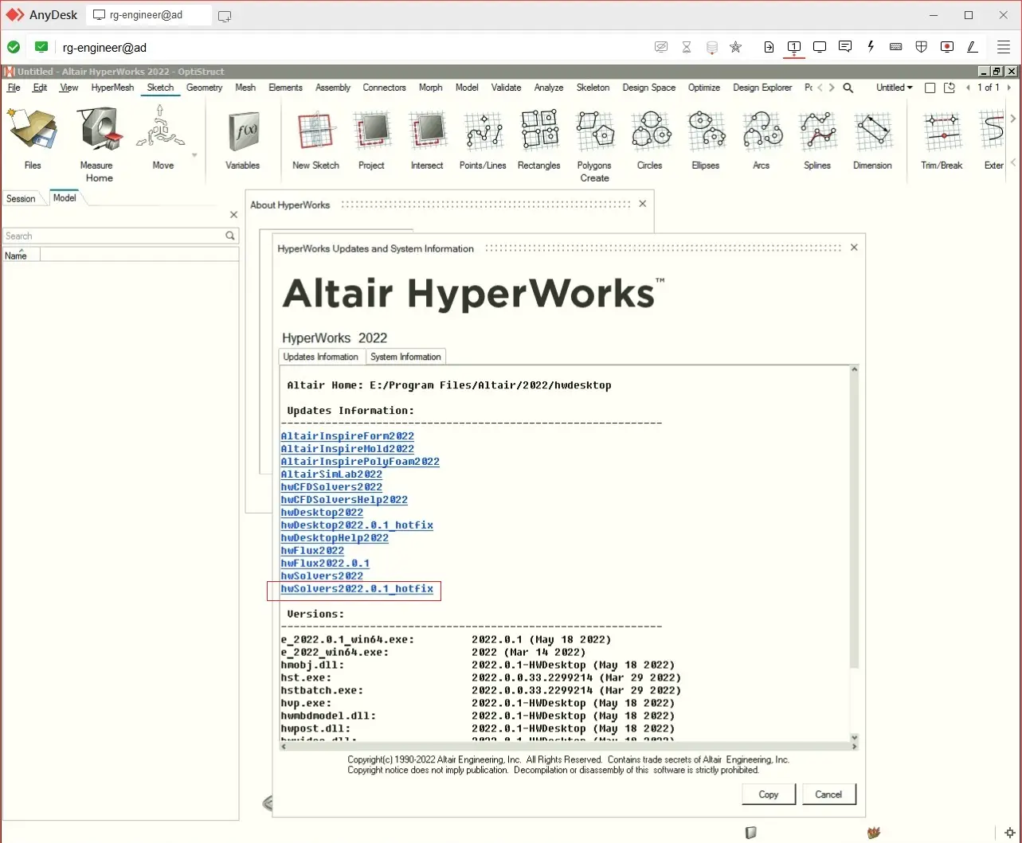This screenshot has height=843, width=1022.
Task: Click the Name column header
Action: tap(21, 255)
